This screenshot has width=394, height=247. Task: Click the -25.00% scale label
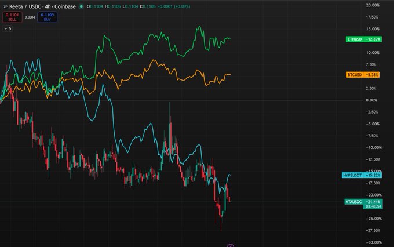point(374,219)
